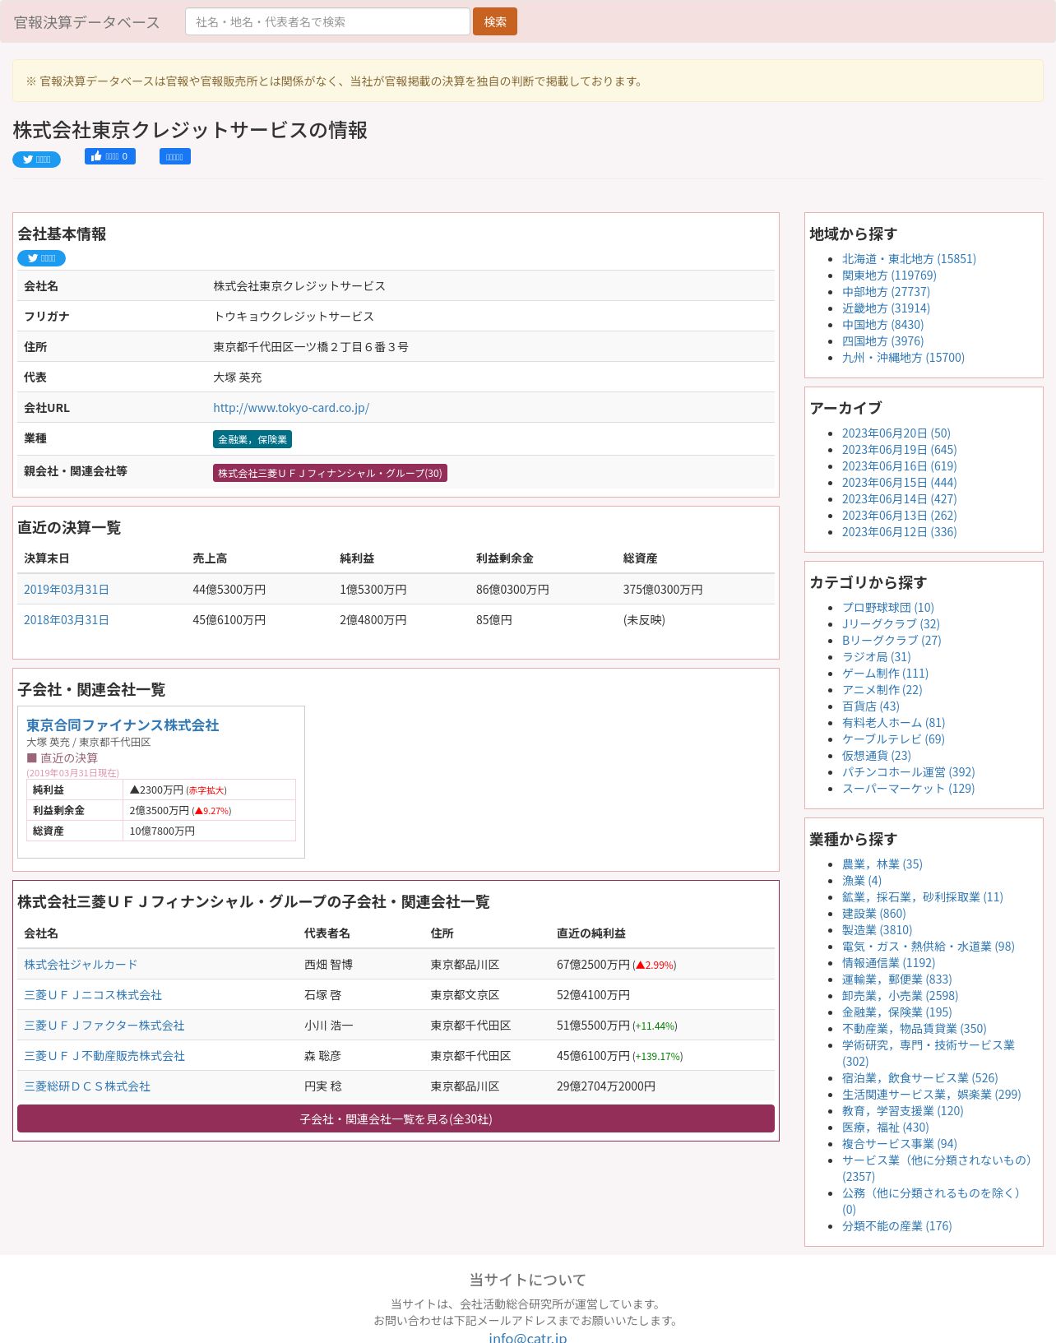The image size is (1056, 1343).
Task: Browse 中国地方 (8430) region
Action: pos(882,325)
